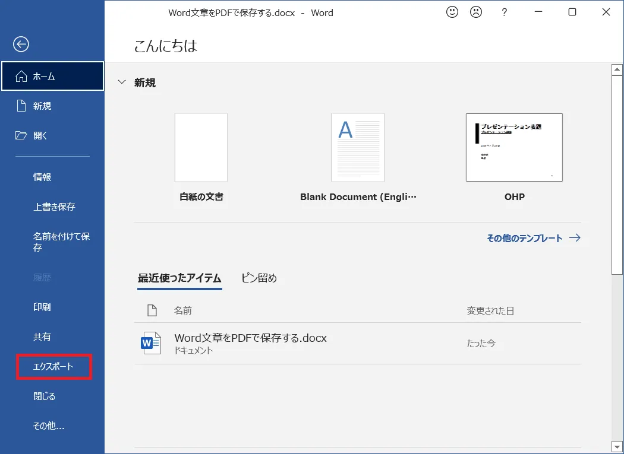This screenshot has height=454, width=624.
Task: Maximize the Word window
Action: (572, 12)
